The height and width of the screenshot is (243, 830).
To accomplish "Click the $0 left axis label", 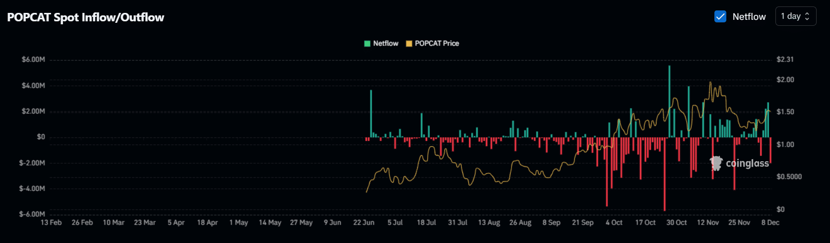I will pyautogui.click(x=41, y=137).
